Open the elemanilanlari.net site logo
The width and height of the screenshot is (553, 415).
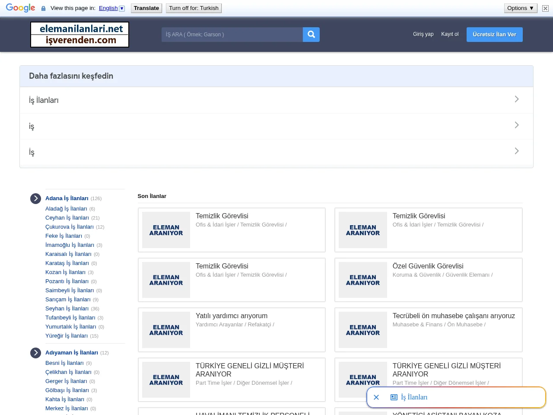(79, 35)
